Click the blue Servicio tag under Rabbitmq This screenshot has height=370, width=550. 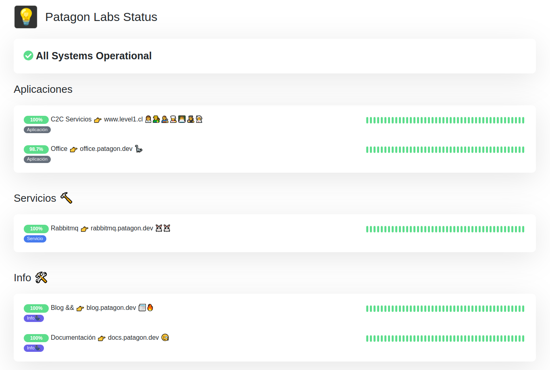(35, 239)
